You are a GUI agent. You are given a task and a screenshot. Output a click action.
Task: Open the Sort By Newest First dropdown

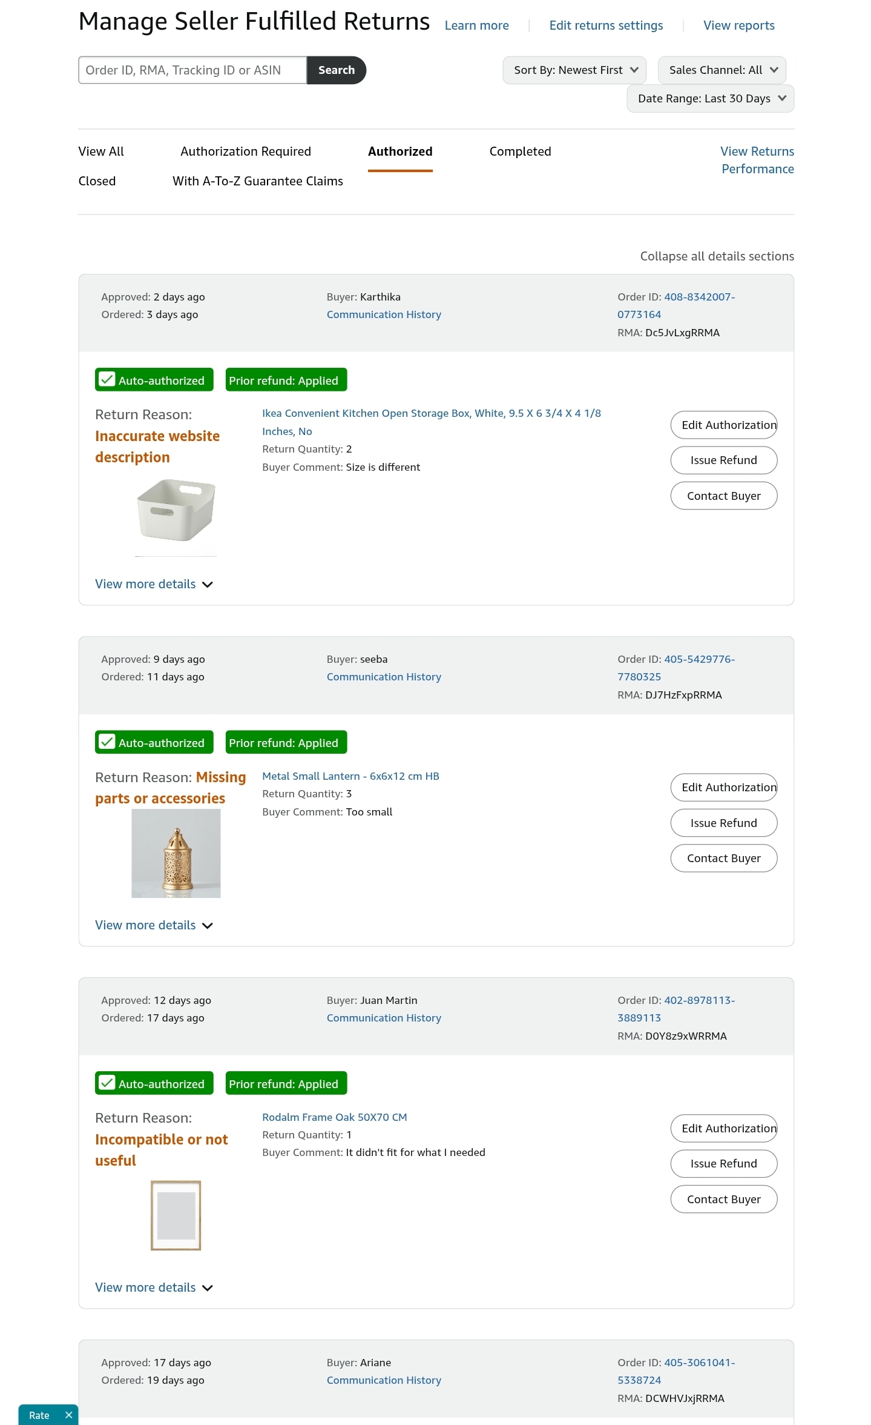[x=574, y=70]
